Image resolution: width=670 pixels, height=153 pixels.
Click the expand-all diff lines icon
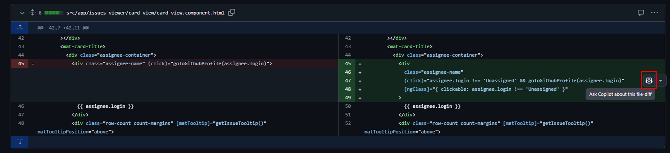click(32, 13)
